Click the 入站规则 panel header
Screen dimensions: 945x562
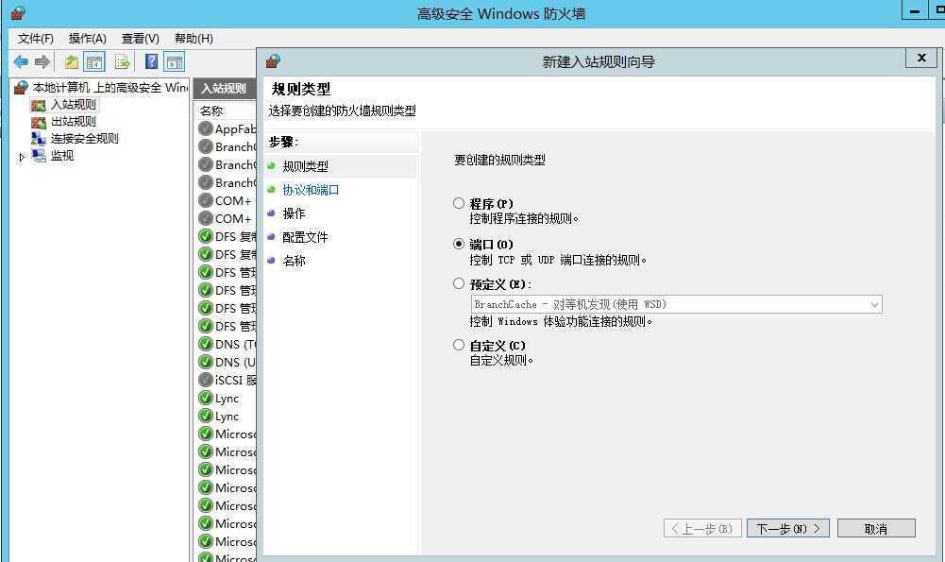pyautogui.click(x=226, y=89)
